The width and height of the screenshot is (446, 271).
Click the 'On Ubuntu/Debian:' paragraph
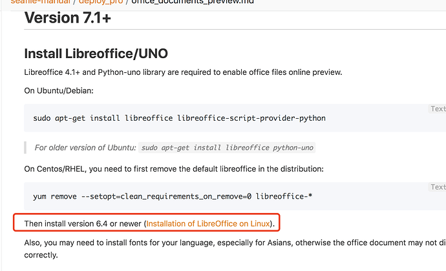pos(59,90)
